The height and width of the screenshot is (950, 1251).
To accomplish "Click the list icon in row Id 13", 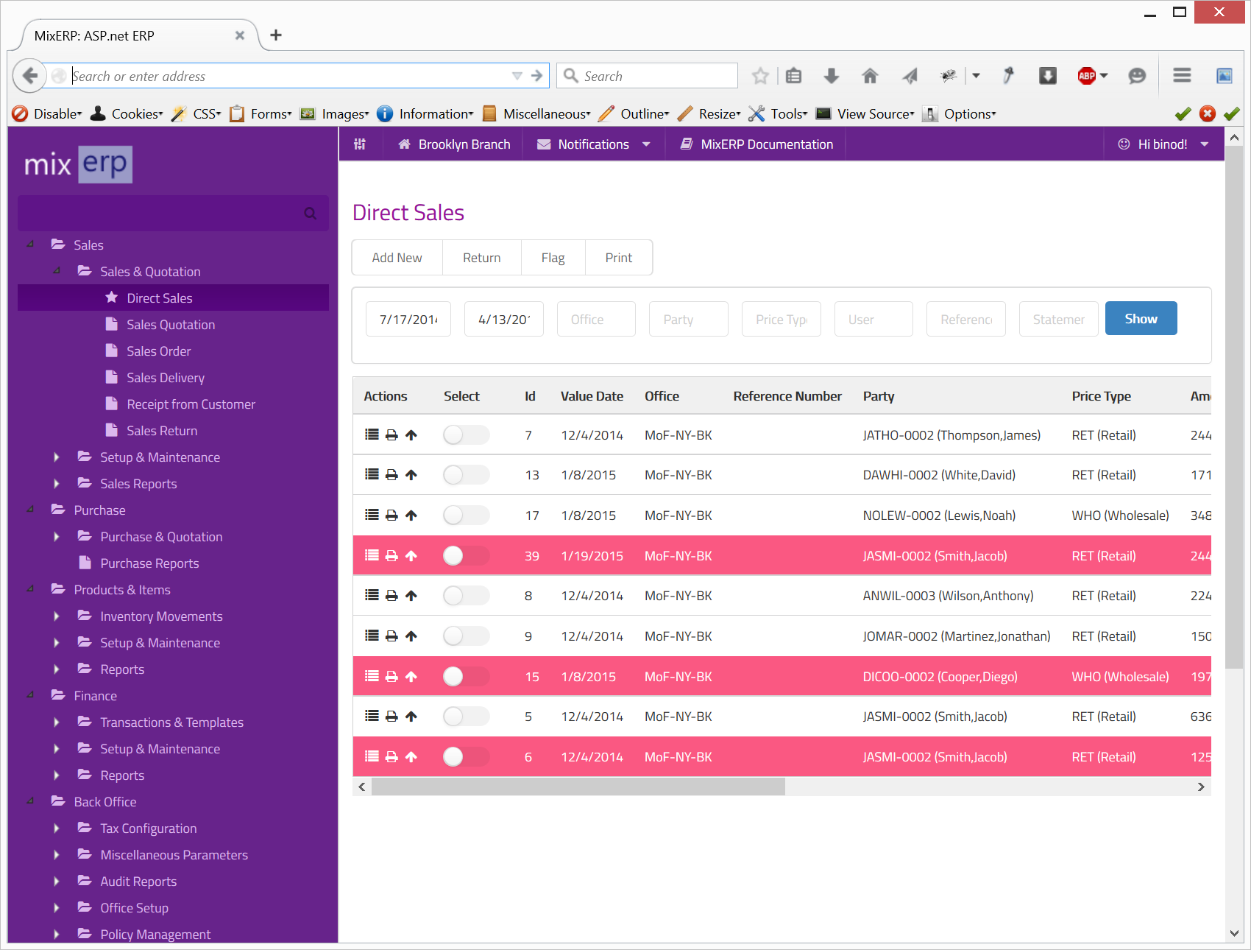I will coord(372,475).
